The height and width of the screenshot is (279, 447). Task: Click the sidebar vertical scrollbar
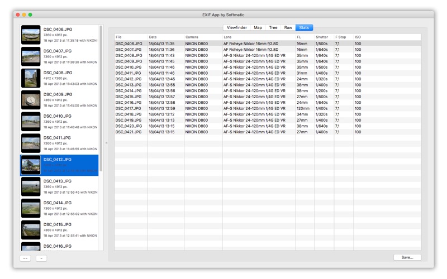(101, 98)
